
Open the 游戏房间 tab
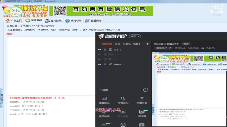coord(34,20)
